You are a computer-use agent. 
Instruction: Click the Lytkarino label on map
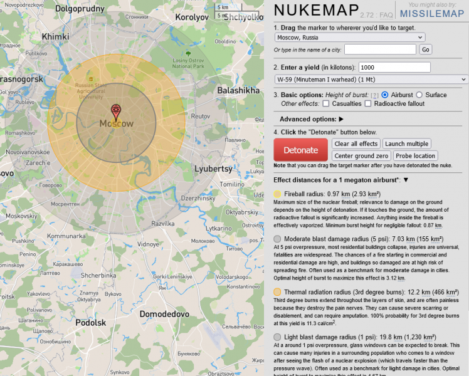pos(219,228)
